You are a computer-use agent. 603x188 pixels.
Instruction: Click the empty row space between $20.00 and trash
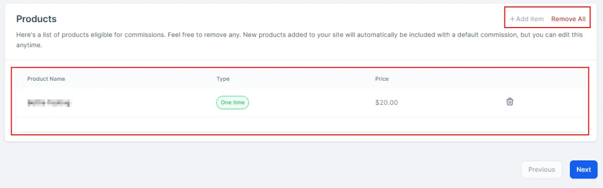(451, 102)
